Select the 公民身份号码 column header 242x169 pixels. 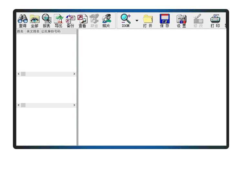click(51, 32)
